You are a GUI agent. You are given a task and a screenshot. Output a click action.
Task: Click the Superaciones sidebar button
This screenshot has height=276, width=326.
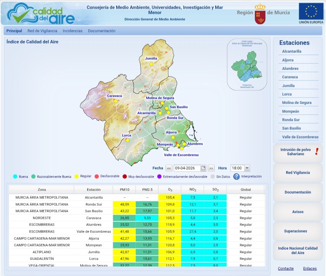(x=298, y=231)
